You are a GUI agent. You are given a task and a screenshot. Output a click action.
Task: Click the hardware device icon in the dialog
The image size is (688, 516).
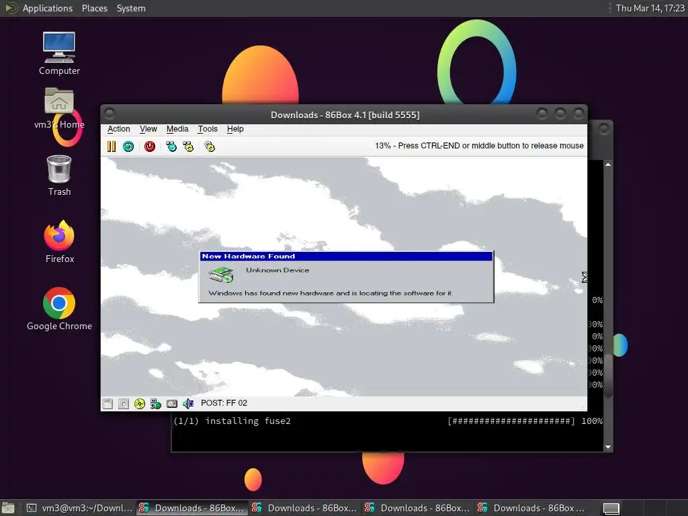click(x=220, y=275)
